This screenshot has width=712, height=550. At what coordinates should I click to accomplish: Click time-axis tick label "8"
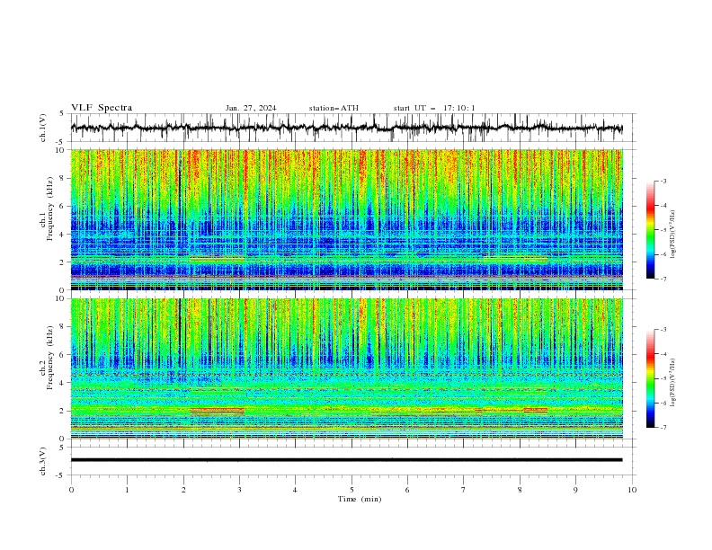point(520,490)
